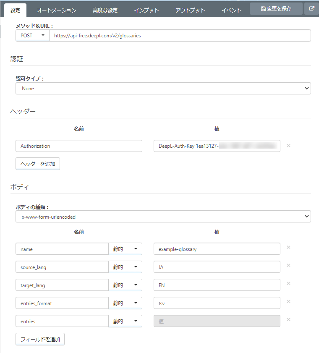Expand the 認可タイプ None dropdown
The width and height of the screenshot is (319, 353).
[163, 89]
